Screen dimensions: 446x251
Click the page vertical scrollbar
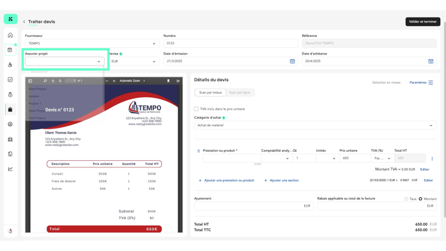[444, 119]
